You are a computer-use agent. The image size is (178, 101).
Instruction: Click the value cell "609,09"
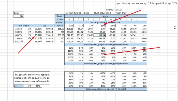pos(69,41)
